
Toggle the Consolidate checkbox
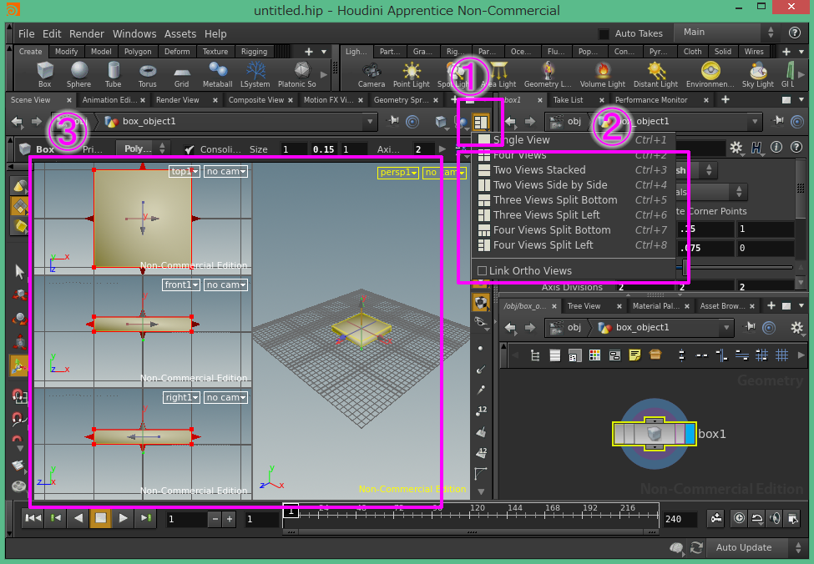coord(189,149)
